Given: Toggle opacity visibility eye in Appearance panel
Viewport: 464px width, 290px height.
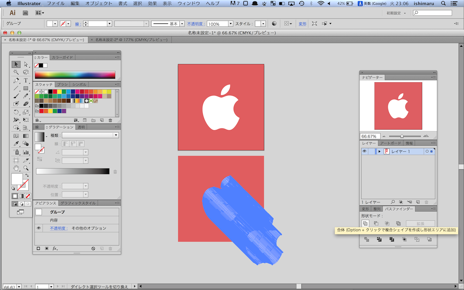Looking at the screenshot, I should [x=39, y=228].
